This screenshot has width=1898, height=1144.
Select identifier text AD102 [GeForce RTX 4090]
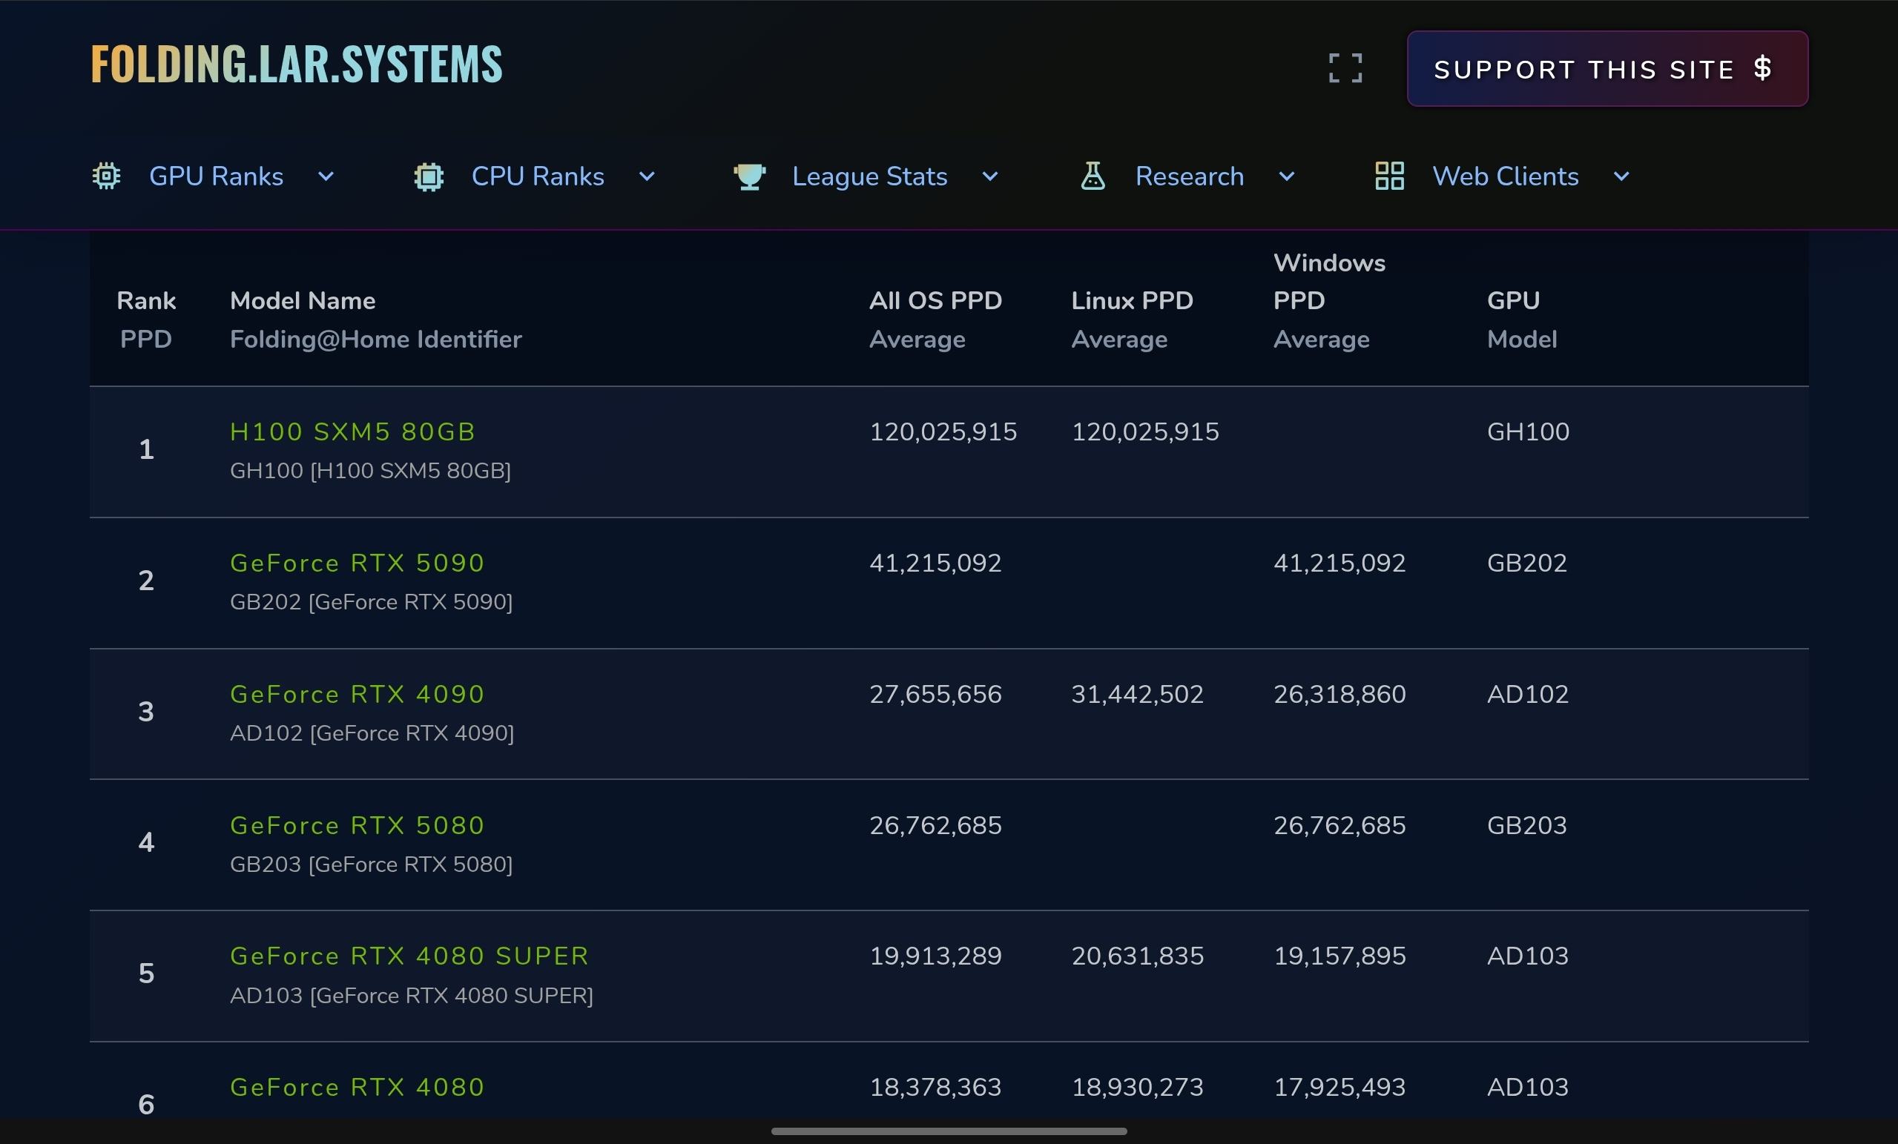tap(372, 733)
